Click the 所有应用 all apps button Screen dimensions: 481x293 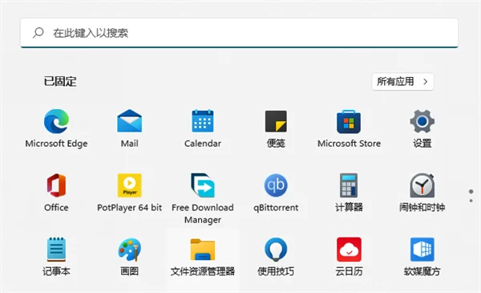(402, 82)
